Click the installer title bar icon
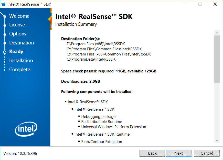 coord(3,4)
